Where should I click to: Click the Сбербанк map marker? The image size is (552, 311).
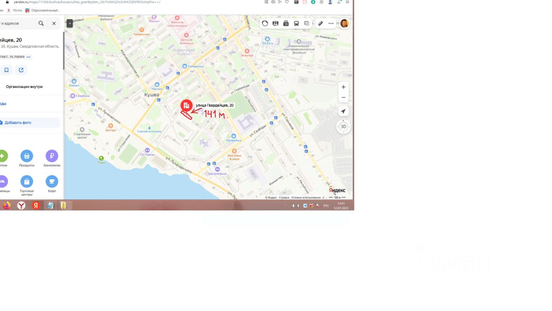73,96
